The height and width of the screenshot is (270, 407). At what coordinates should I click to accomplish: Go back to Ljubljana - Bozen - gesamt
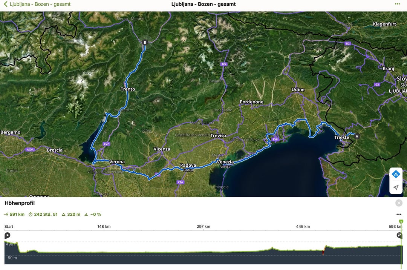(37, 4)
